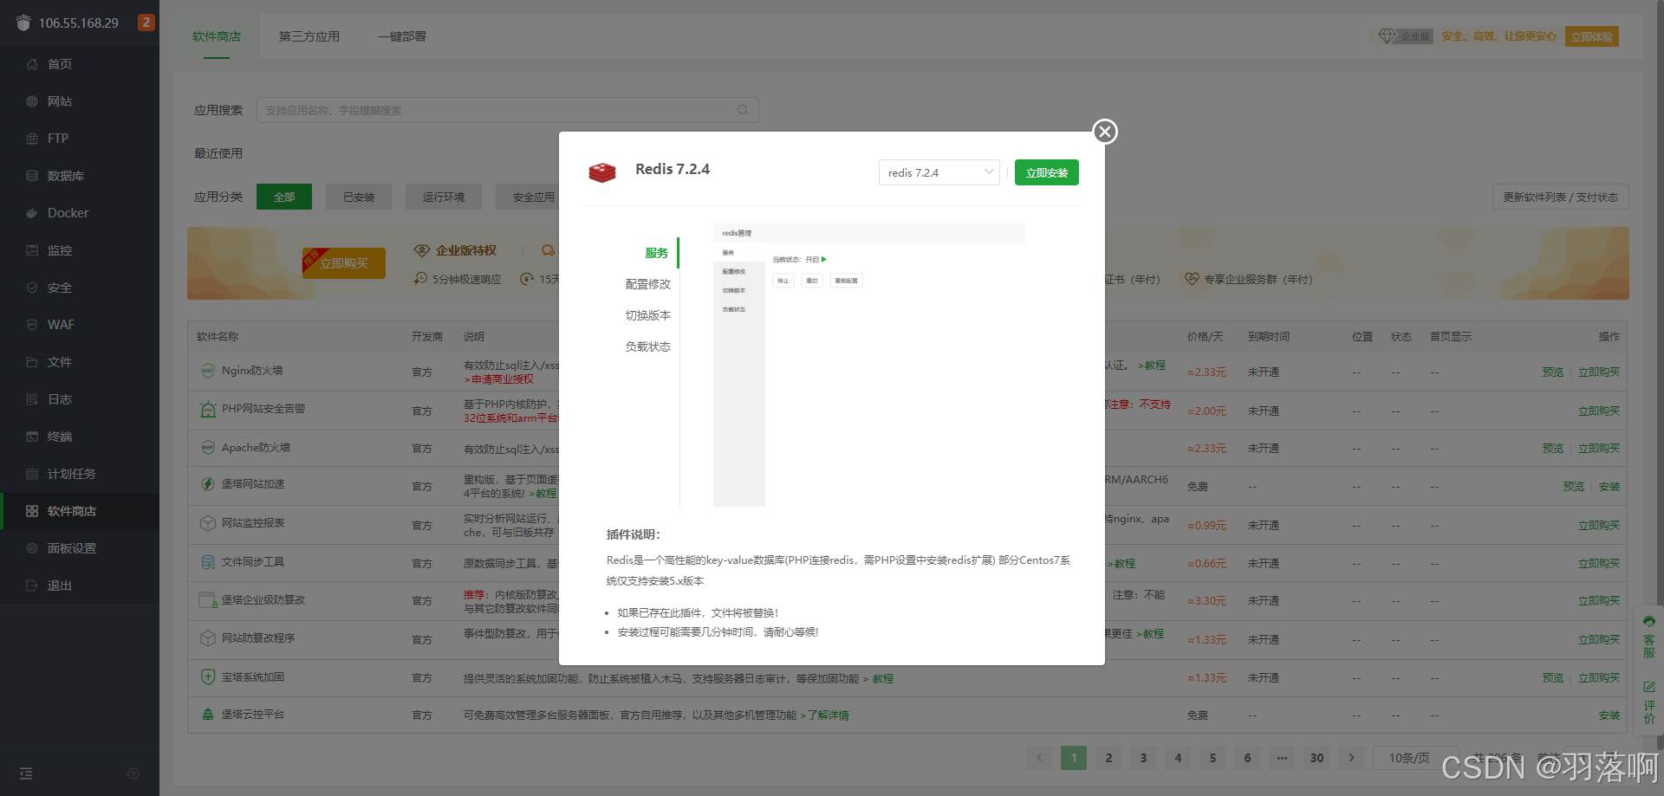Open the Redis management preview thumbnail
Image resolution: width=1664 pixels, height=796 pixels.
[869, 365]
